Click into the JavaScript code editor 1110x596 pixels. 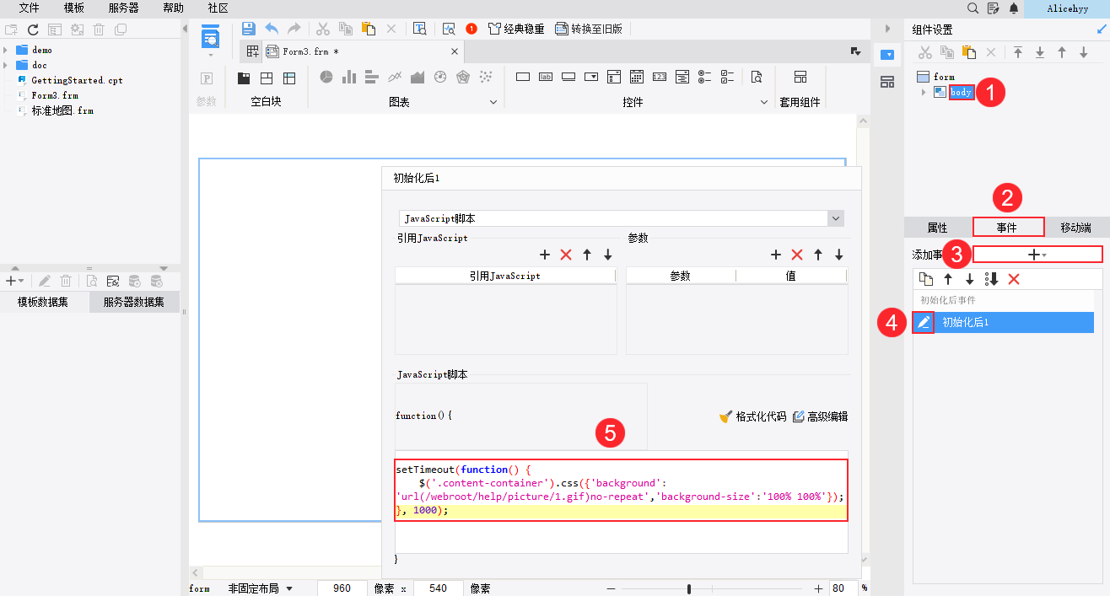[x=622, y=502]
